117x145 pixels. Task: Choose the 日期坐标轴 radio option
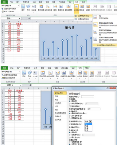(x=70, y=118)
